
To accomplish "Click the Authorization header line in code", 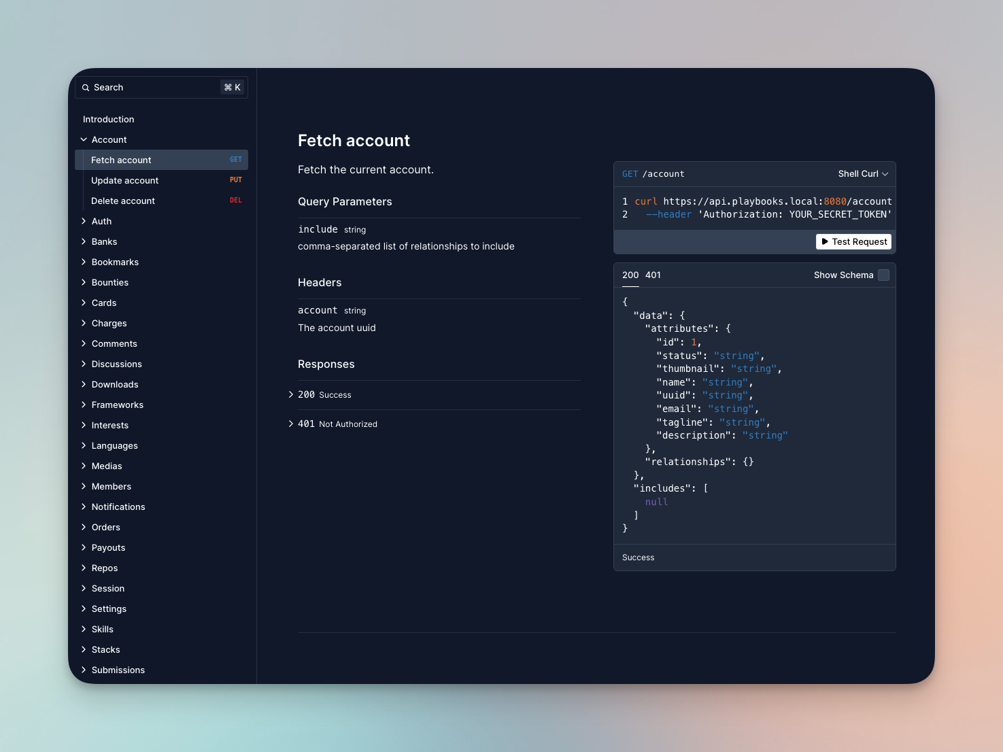I will (768, 214).
